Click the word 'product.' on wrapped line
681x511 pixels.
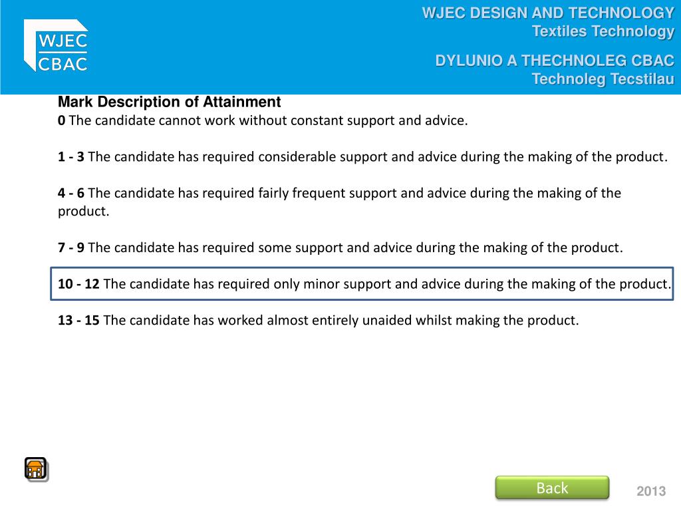tap(83, 212)
